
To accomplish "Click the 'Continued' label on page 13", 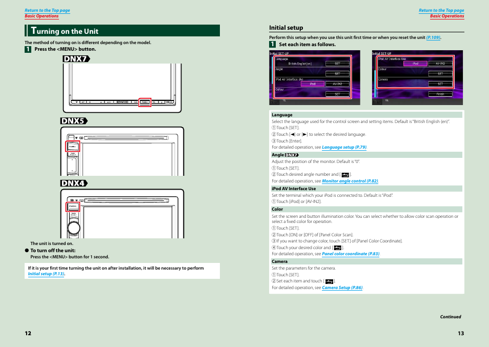I will tap(451, 317).
